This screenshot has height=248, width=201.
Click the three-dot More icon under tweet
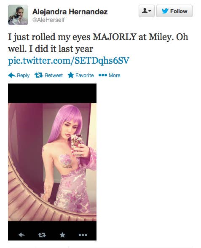click(103, 75)
